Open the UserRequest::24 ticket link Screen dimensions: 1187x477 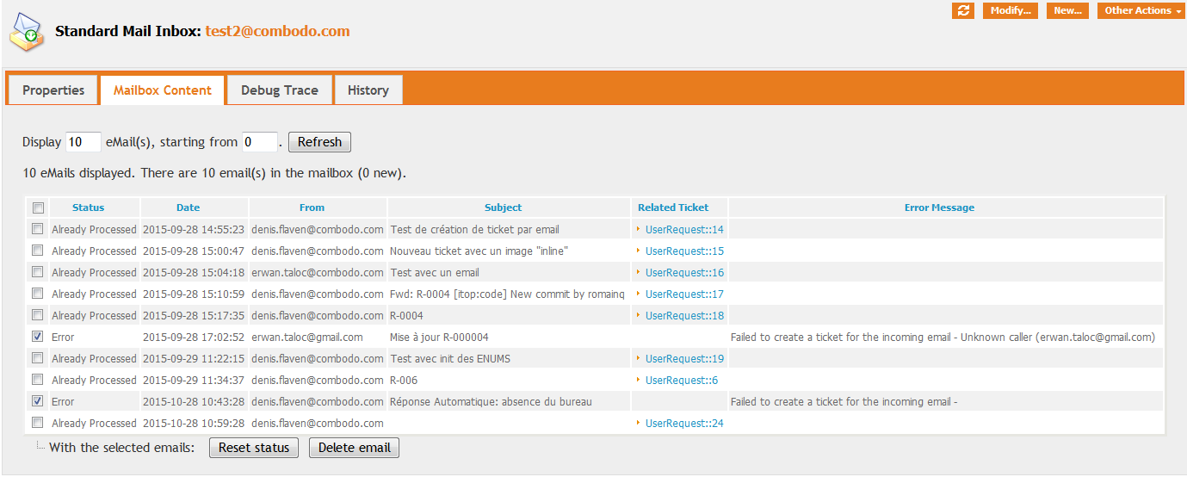[x=684, y=424]
